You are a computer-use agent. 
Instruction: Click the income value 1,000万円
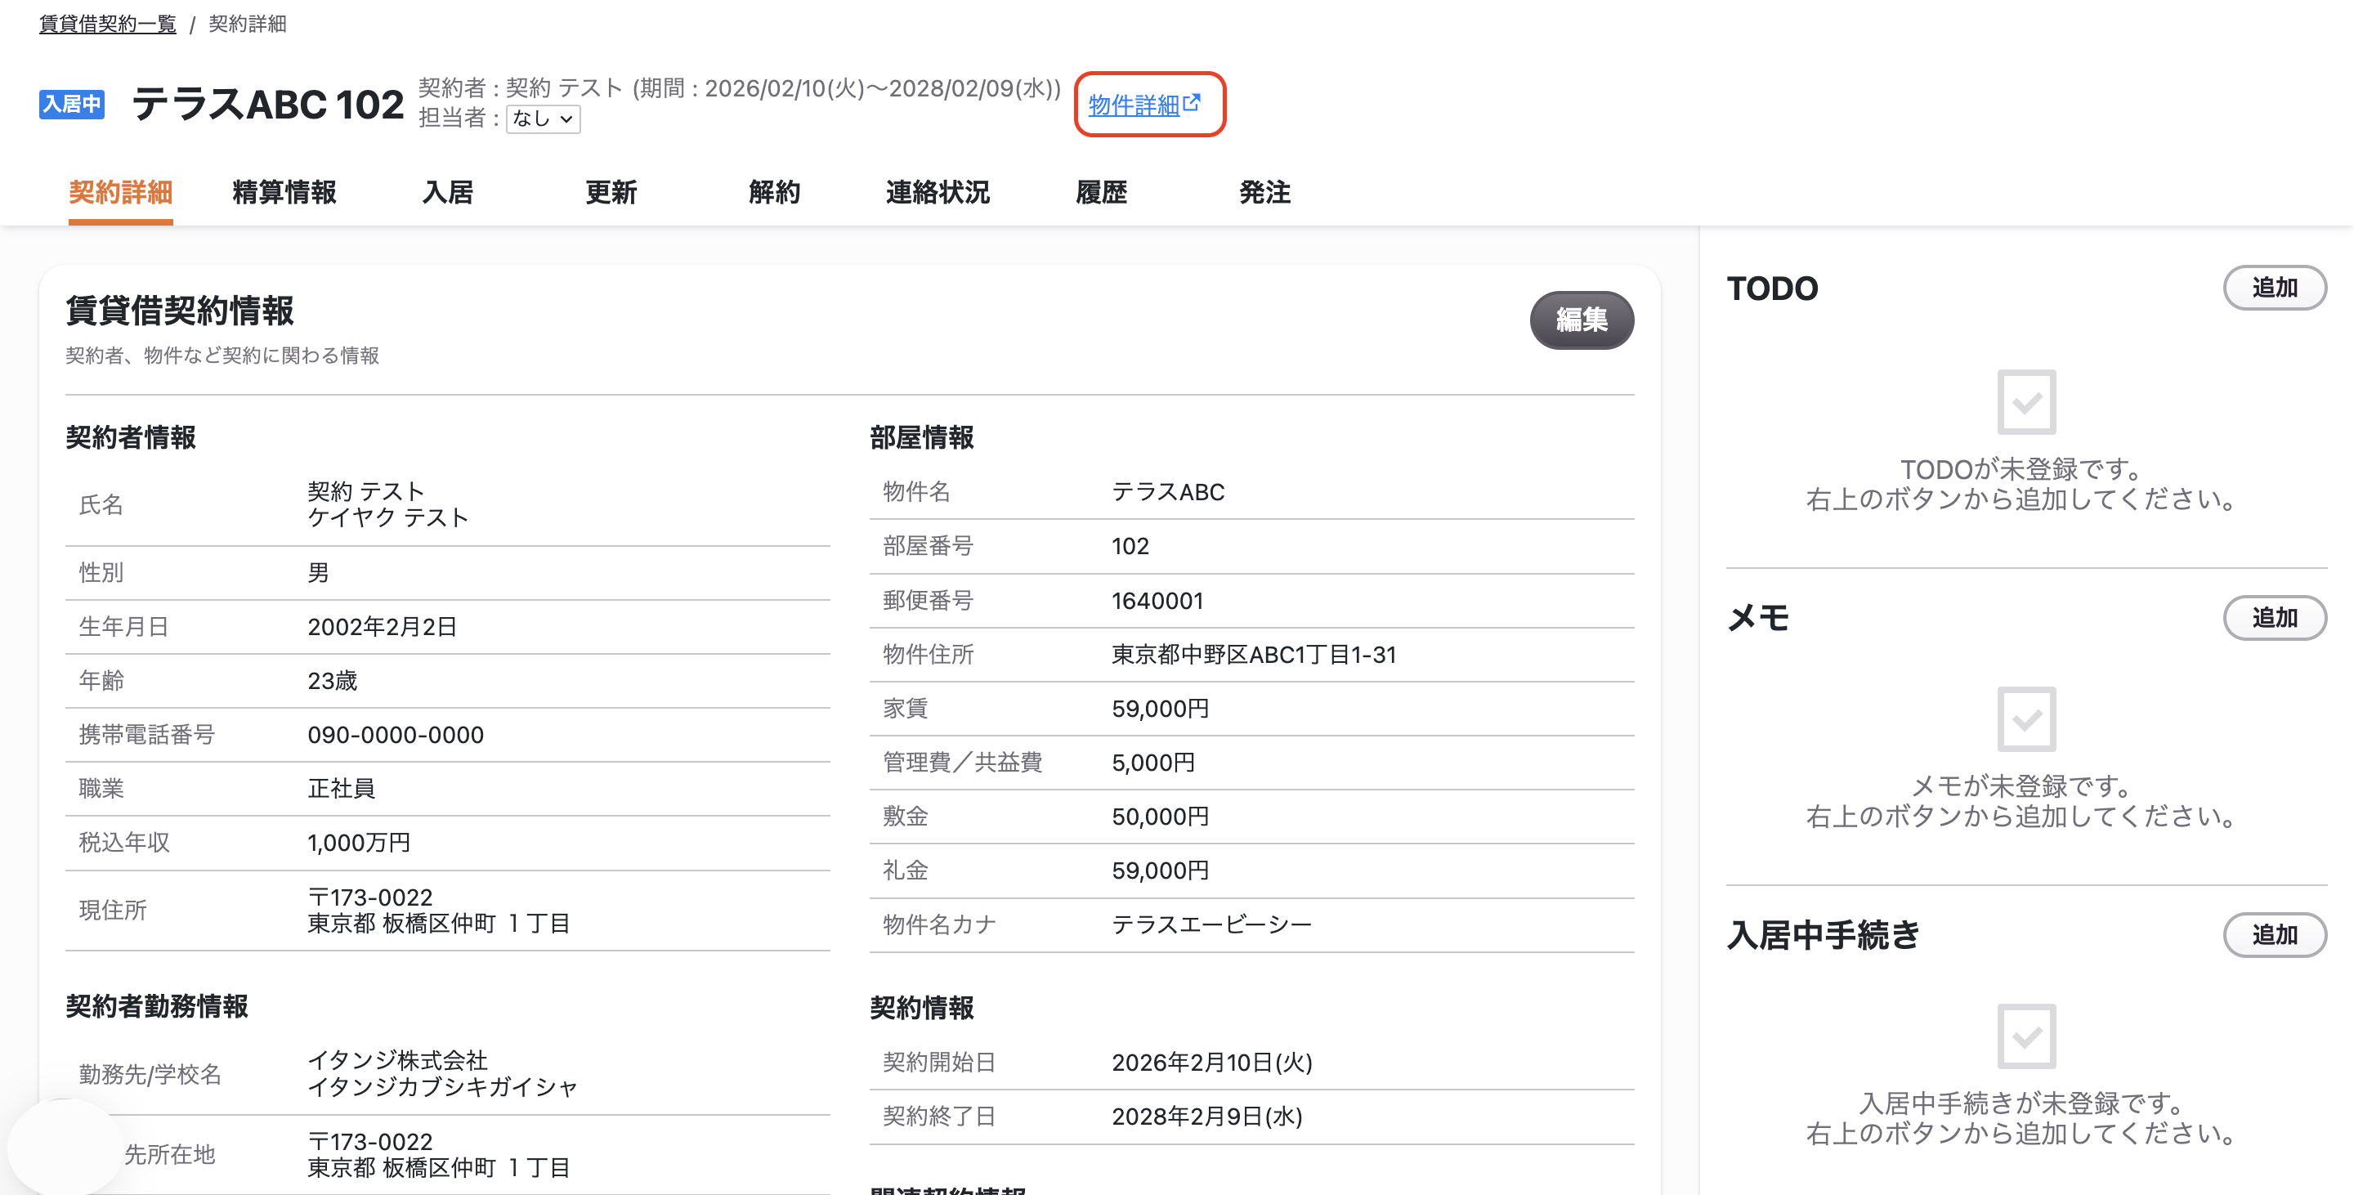tap(358, 843)
